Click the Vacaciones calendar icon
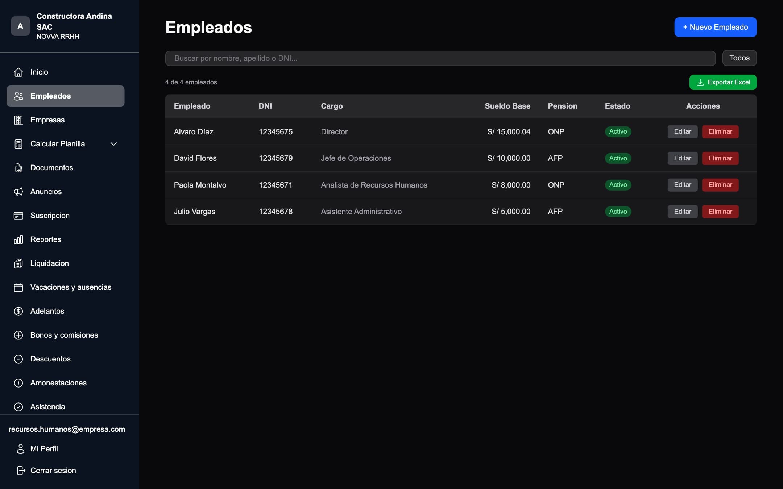Viewport: 783px width, 489px height. tap(18, 287)
